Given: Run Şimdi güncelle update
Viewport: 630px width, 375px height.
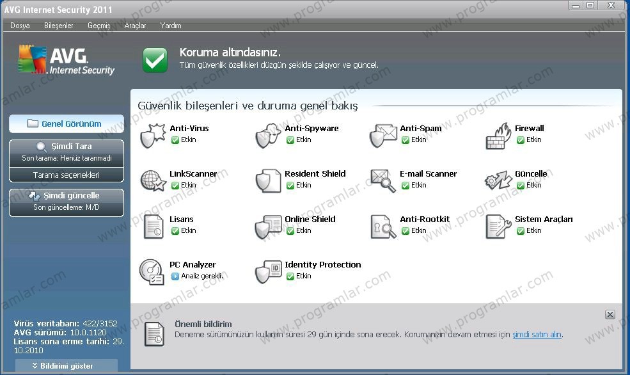Looking at the screenshot, I should (x=67, y=203).
